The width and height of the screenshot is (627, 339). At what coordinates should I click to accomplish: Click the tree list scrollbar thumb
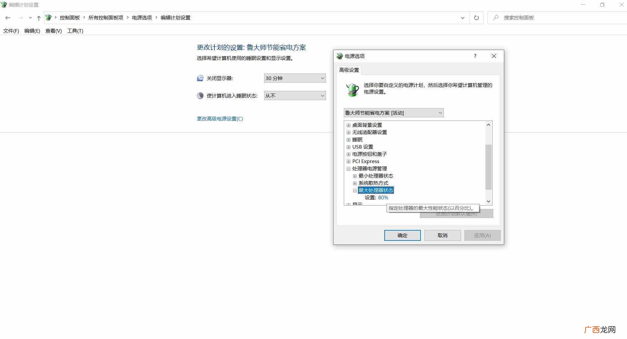pyautogui.click(x=488, y=167)
